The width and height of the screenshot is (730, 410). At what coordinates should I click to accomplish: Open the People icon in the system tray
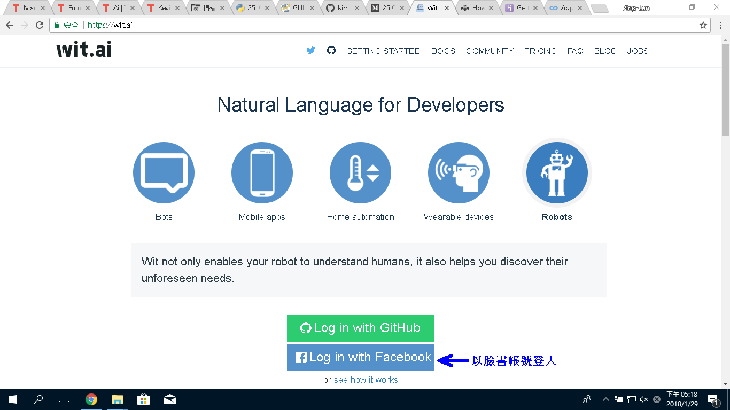click(x=587, y=399)
